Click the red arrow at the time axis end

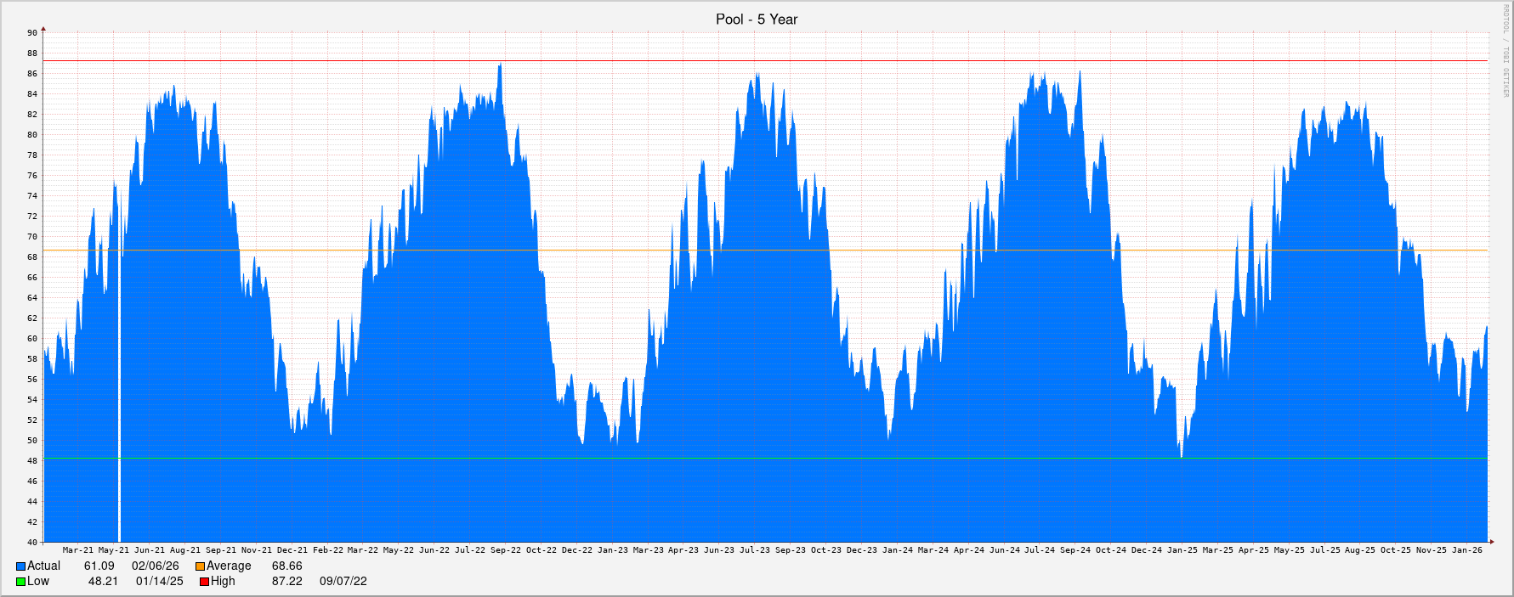(x=1491, y=541)
